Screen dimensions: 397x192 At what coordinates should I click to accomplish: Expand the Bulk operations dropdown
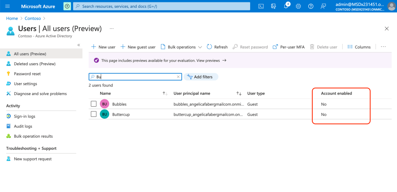coord(181,47)
